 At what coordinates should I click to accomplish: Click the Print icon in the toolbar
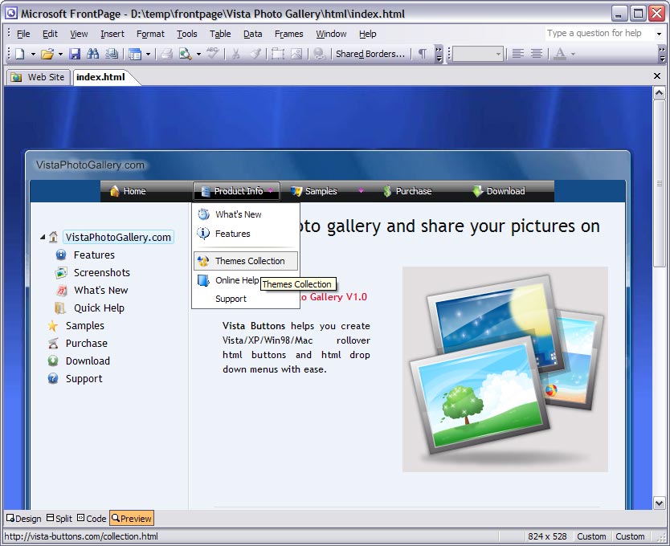pyautogui.click(x=166, y=54)
